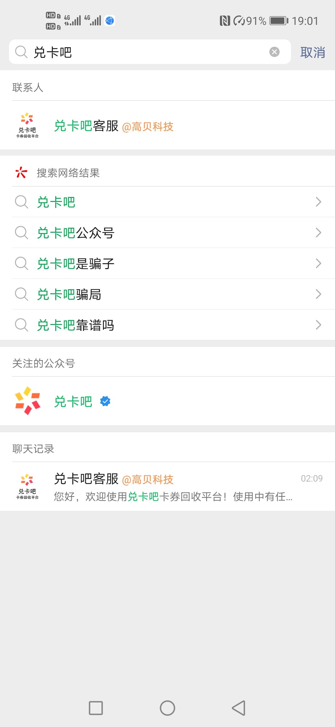Open the 兑卡吧 official account logo

[28, 401]
